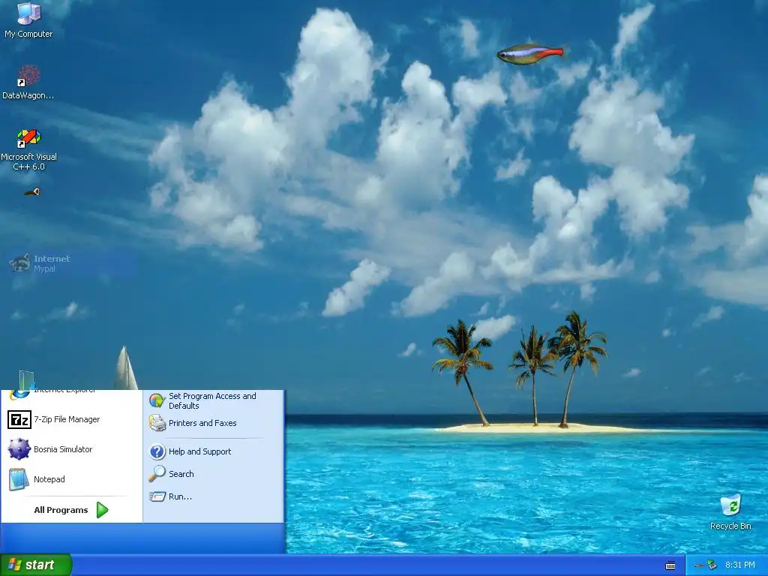Click the Search magnifying glass icon

pyautogui.click(x=157, y=474)
